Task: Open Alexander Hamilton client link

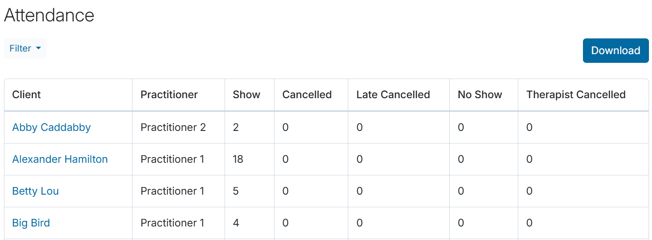Action: [60, 159]
